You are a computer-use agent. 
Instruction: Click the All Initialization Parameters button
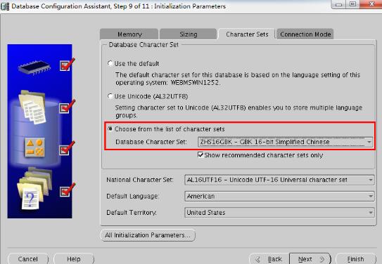148,235
